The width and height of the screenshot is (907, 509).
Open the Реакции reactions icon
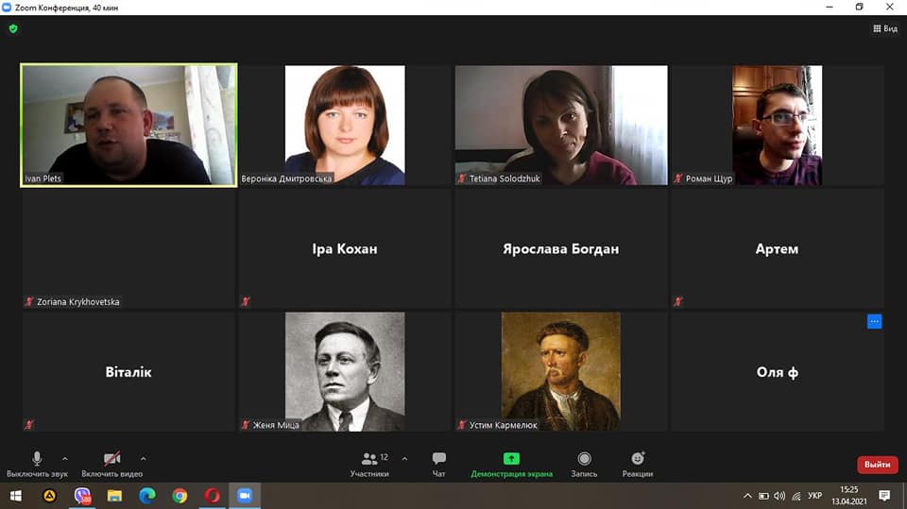638,459
